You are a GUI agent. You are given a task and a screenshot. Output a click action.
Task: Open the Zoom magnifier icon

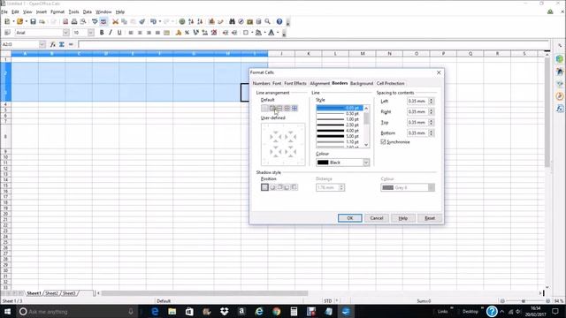[267, 21]
